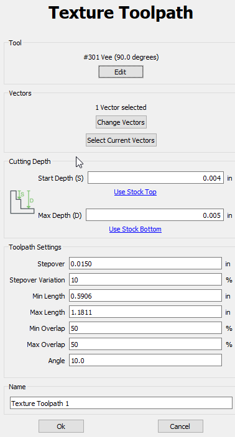Click the 'Stepover Variation' label
The width and height of the screenshot is (235, 437).
(x=37, y=280)
